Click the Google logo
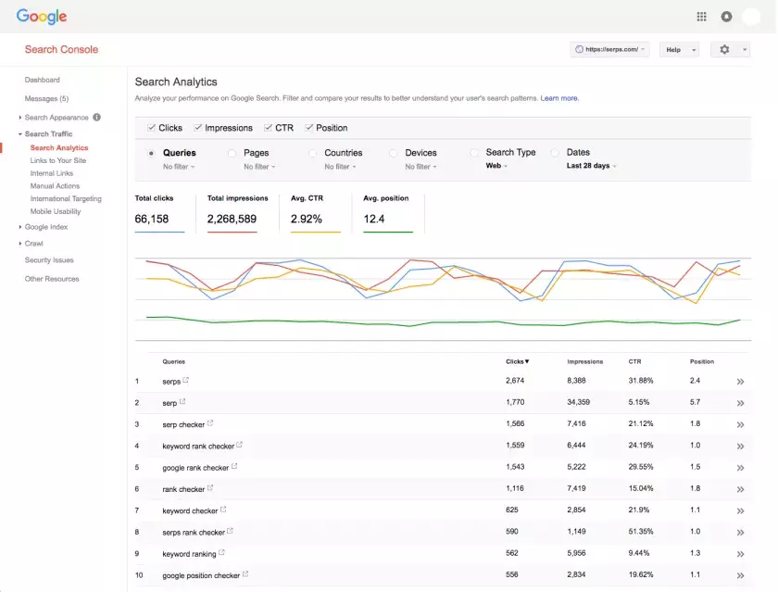 pos(42,17)
